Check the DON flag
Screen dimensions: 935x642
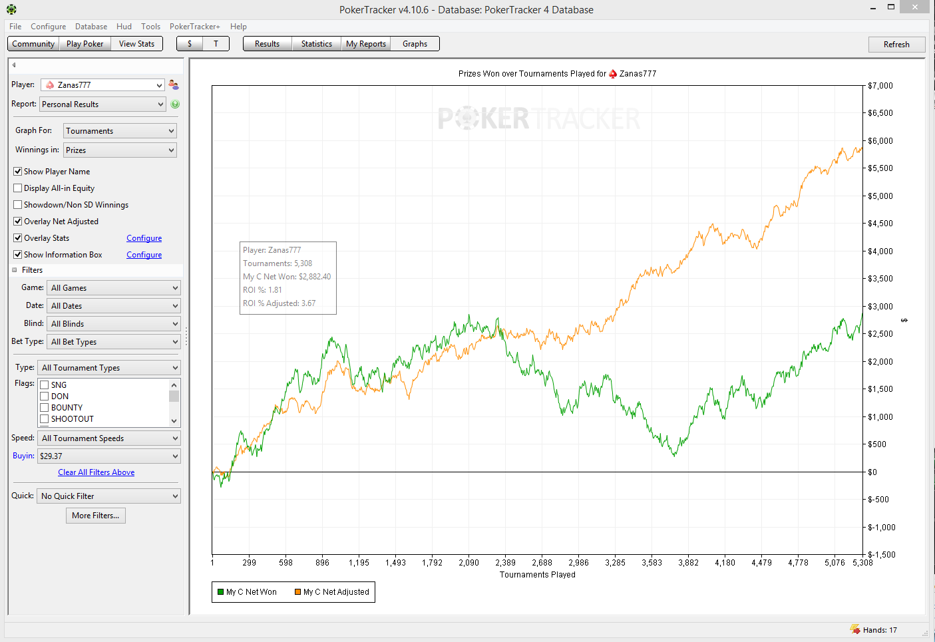(x=45, y=397)
